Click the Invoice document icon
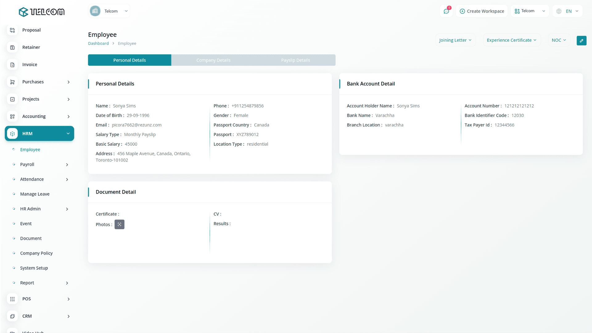This screenshot has width=592, height=333. (x=12, y=65)
